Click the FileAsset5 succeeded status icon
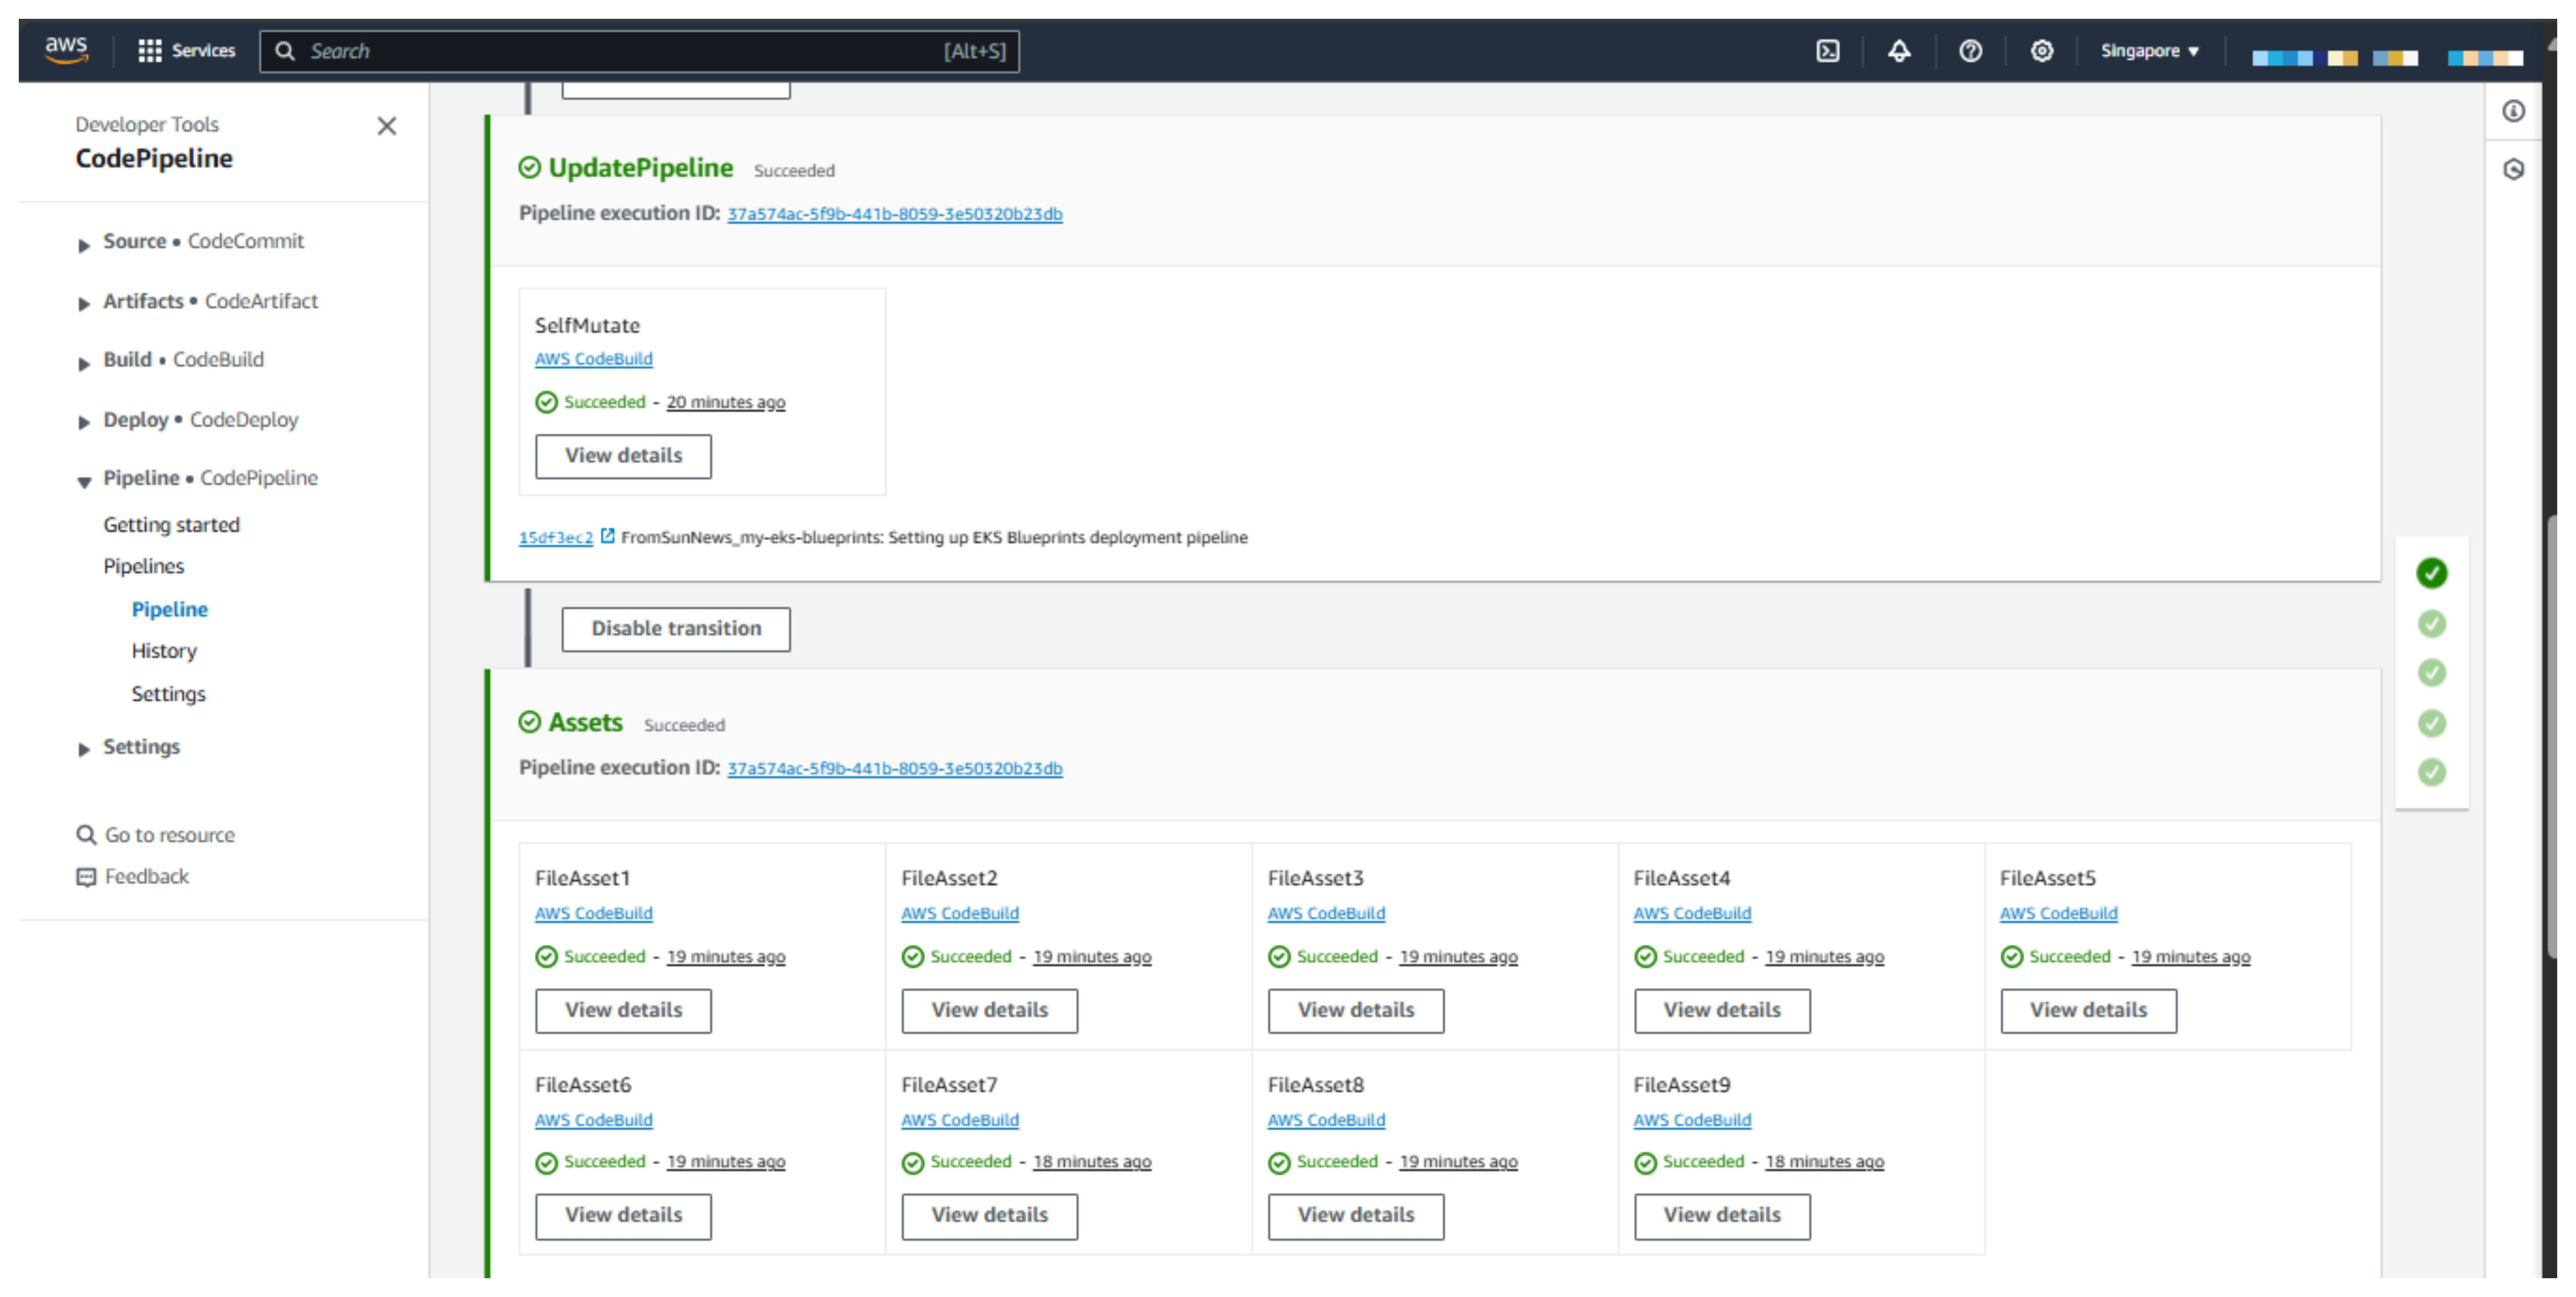Image resolution: width=2576 pixels, height=1297 pixels. 2012,958
